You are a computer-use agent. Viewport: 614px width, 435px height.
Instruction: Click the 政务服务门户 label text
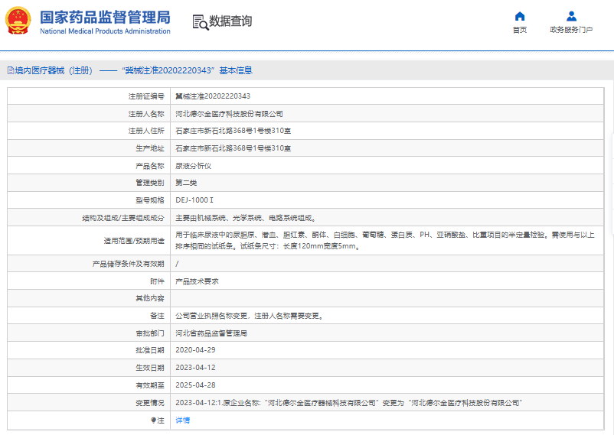(571, 31)
